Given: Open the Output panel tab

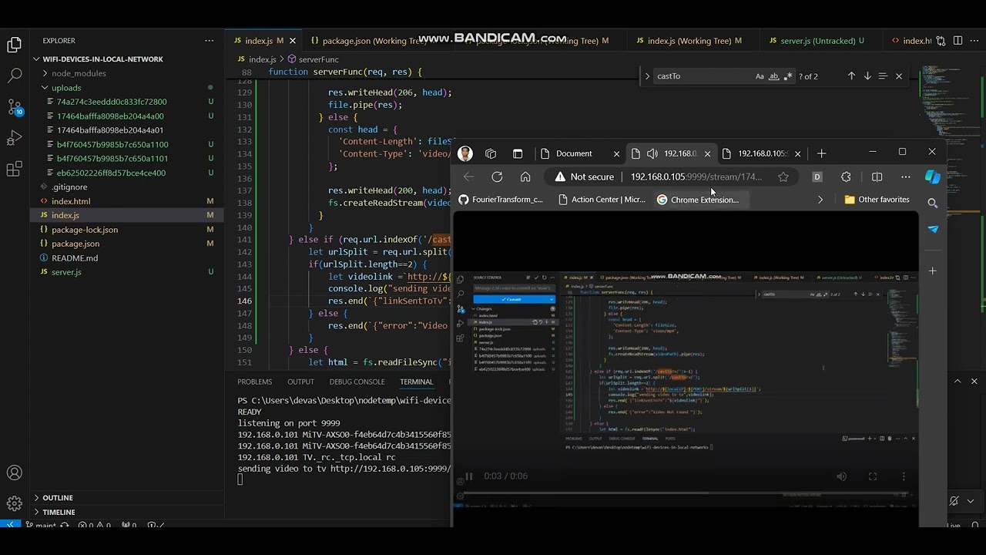Looking at the screenshot, I should pos(300,382).
